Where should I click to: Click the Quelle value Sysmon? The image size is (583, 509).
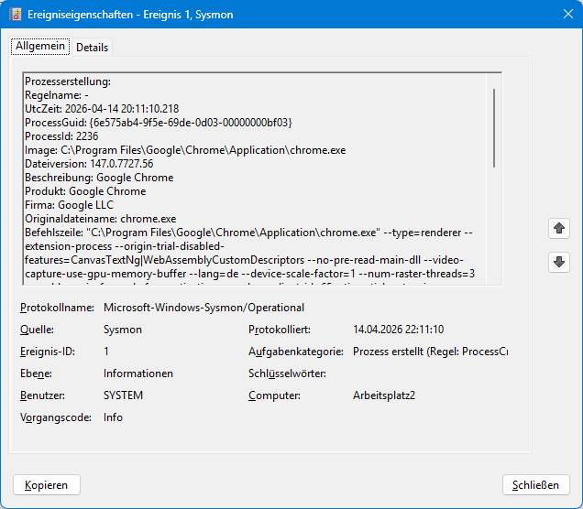(123, 330)
